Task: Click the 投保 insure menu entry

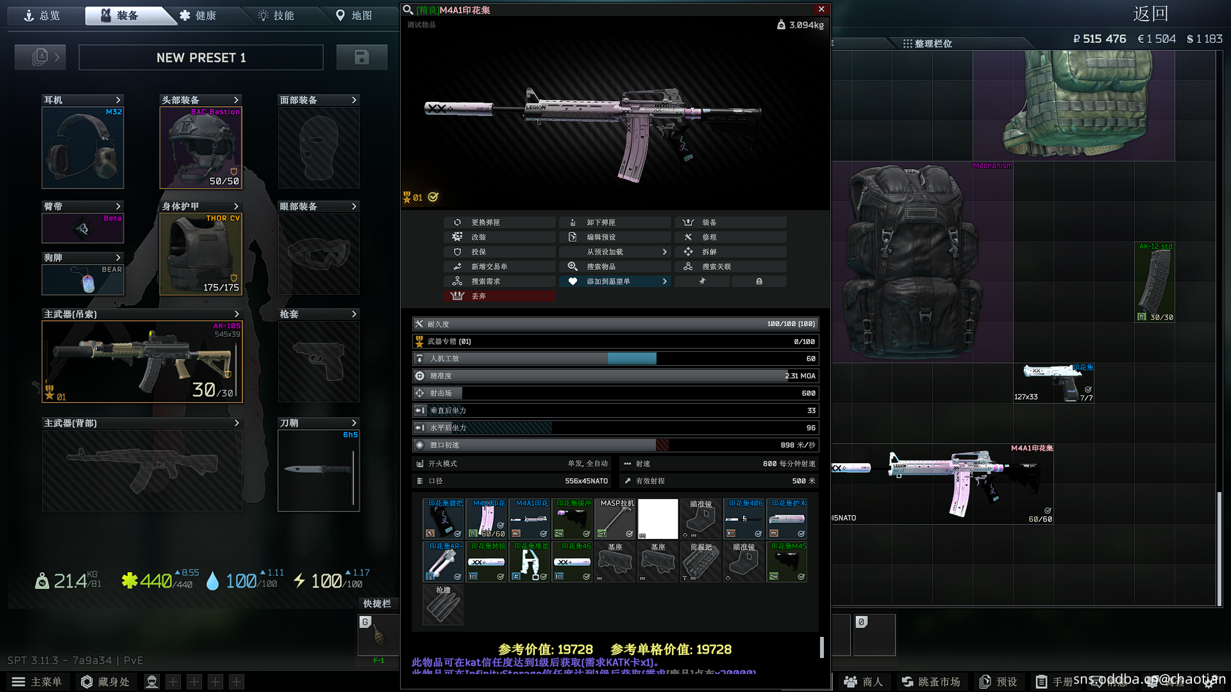Action: (x=499, y=252)
